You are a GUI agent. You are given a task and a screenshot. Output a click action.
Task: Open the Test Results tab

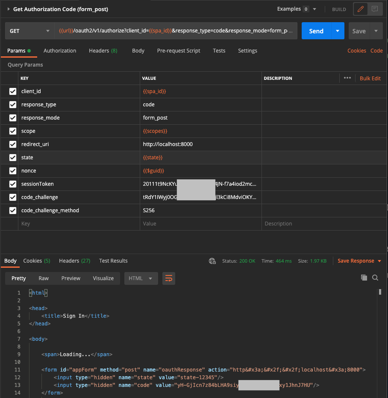click(113, 261)
